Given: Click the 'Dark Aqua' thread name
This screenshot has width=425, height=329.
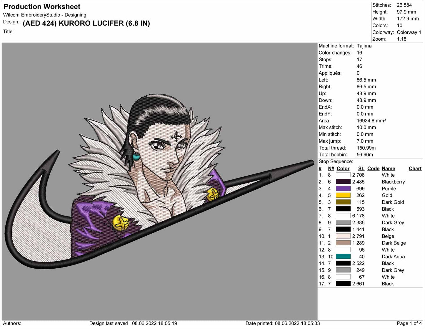Looking at the screenshot, I should point(393,257).
